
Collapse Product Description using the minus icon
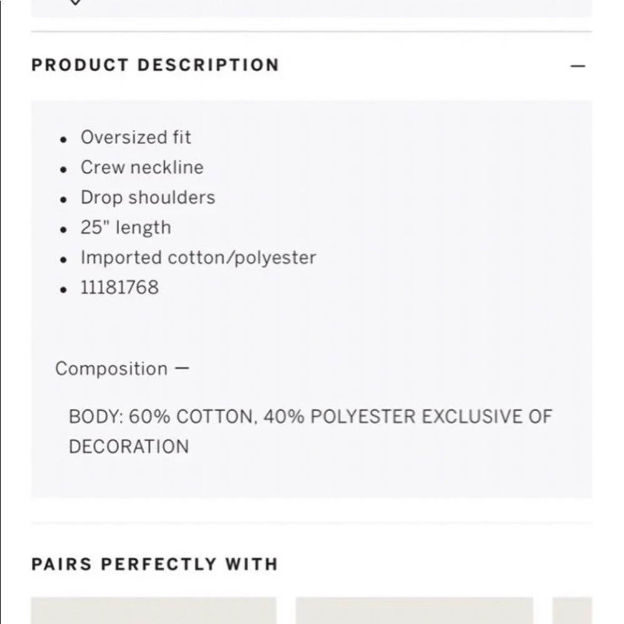(578, 66)
